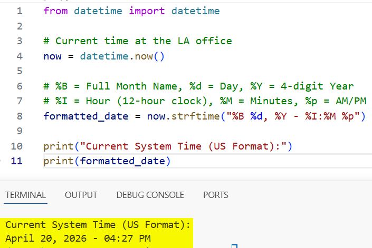The width and height of the screenshot is (372, 248).
Task: Open the OUTPUT tab
Action: pos(81,195)
